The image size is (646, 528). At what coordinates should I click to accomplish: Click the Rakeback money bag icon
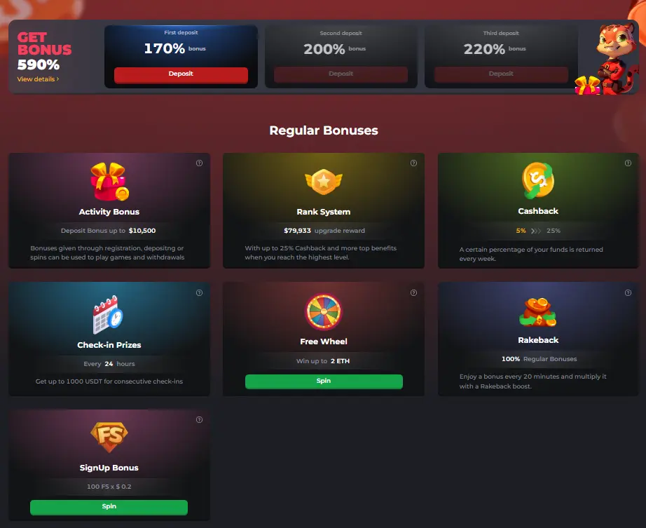538,313
